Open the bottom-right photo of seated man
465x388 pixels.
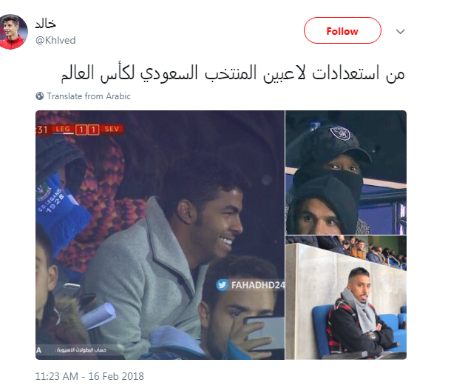click(x=346, y=298)
